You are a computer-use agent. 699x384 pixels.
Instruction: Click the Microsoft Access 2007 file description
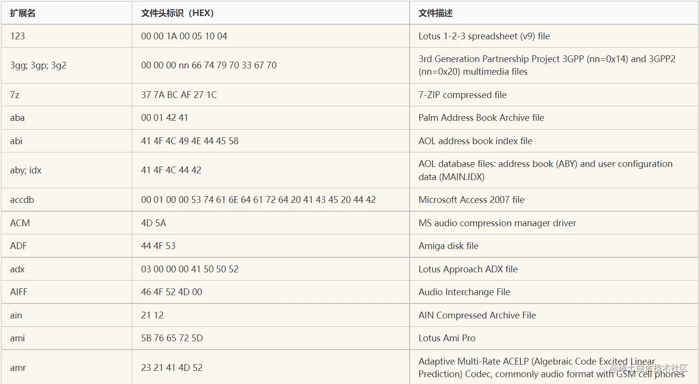[471, 200]
